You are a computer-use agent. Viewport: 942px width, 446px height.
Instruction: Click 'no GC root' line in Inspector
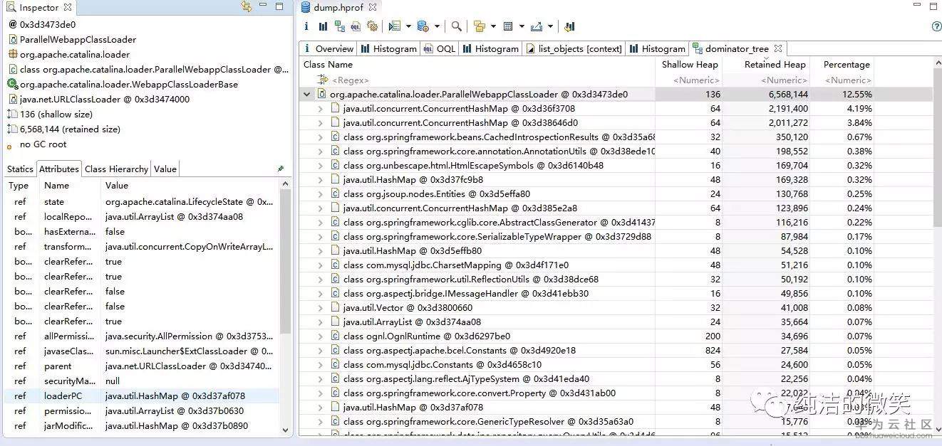click(43, 144)
